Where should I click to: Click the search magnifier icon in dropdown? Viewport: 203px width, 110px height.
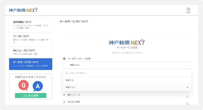(67, 73)
